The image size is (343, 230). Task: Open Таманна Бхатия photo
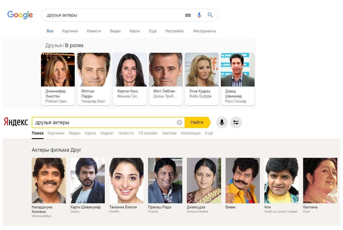tap(126, 181)
